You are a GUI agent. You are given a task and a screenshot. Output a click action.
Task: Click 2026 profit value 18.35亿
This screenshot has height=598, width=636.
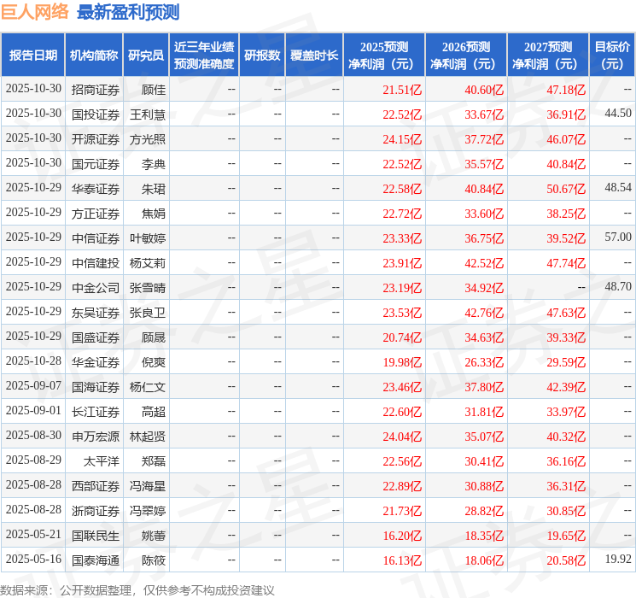[484, 536]
